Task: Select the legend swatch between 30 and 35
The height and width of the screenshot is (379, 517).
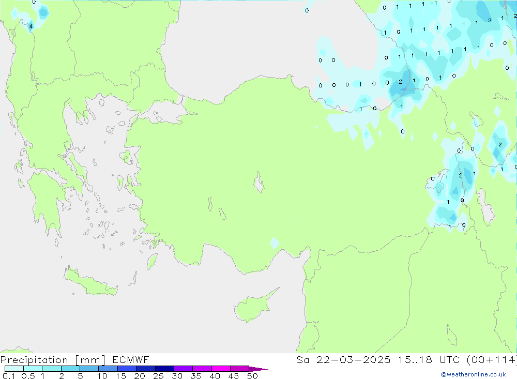Action: pos(184,369)
